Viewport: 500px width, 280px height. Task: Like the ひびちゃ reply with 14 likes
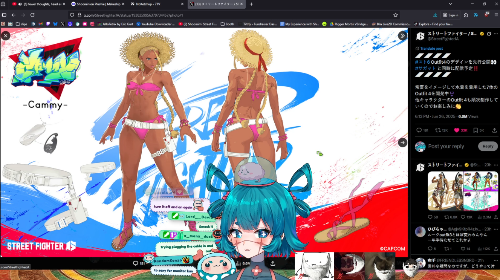click(463, 249)
